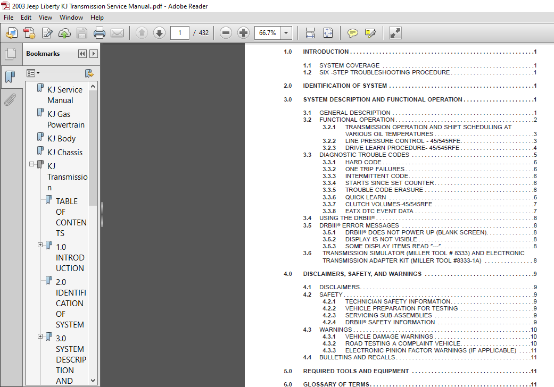Viewport: 554px width, 387px height.
Task: Click the zoom percentage field
Action: point(268,33)
